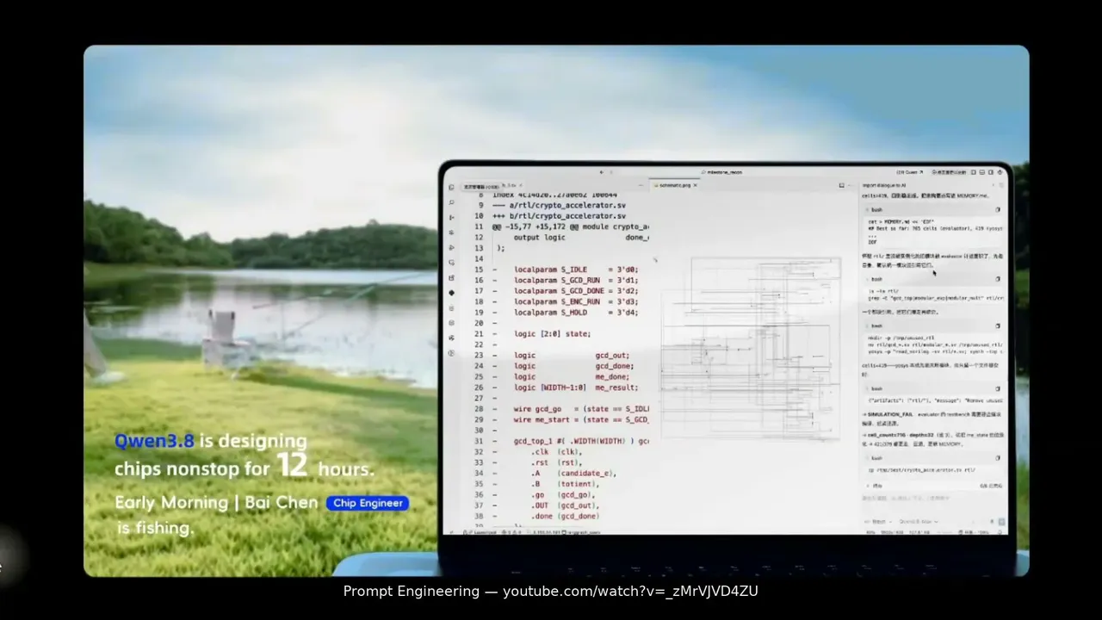Image resolution: width=1102 pixels, height=620 pixels.
Task: Open the Source Control icon in the activity bar
Action: pos(451,217)
